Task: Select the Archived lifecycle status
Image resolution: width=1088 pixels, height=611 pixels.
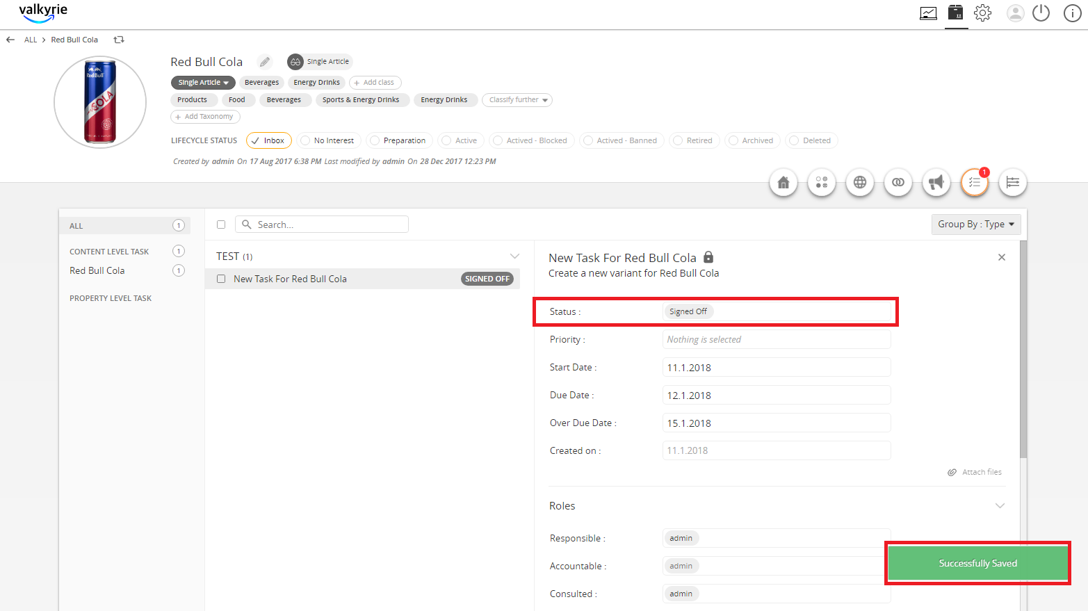Action: pyautogui.click(x=752, y=140)
